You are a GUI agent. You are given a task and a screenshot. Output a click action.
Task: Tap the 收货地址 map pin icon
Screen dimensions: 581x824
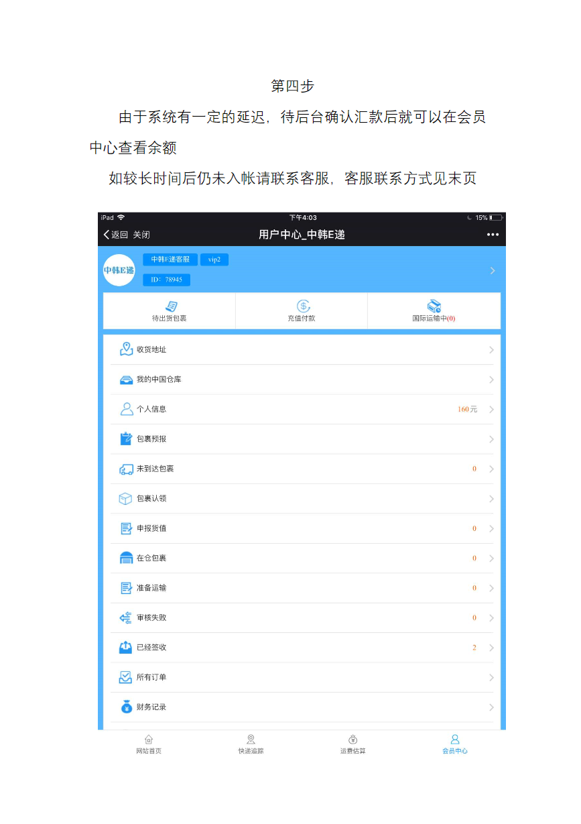(x=126, y=349)
